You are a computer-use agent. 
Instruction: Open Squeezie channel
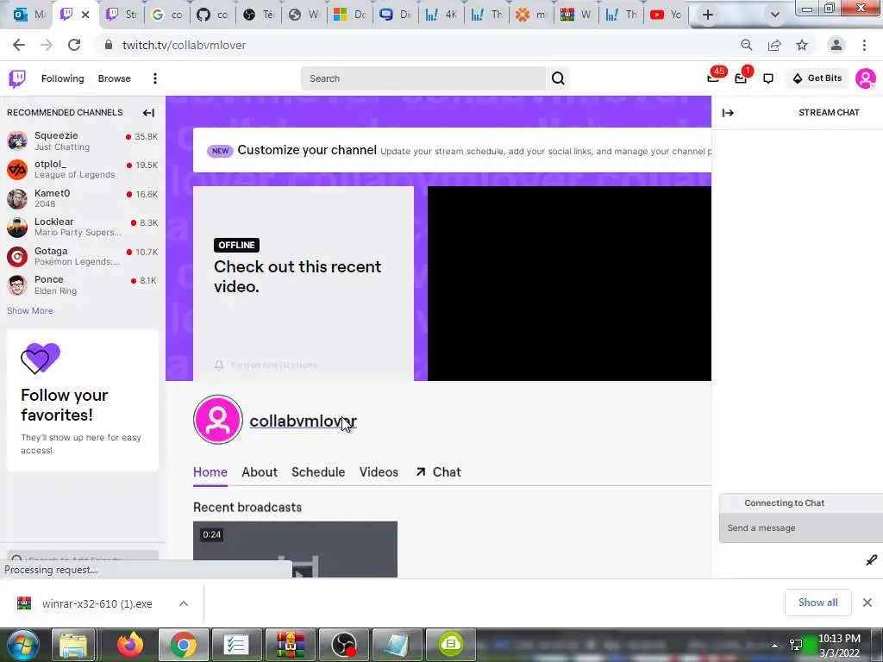[82, 141]
